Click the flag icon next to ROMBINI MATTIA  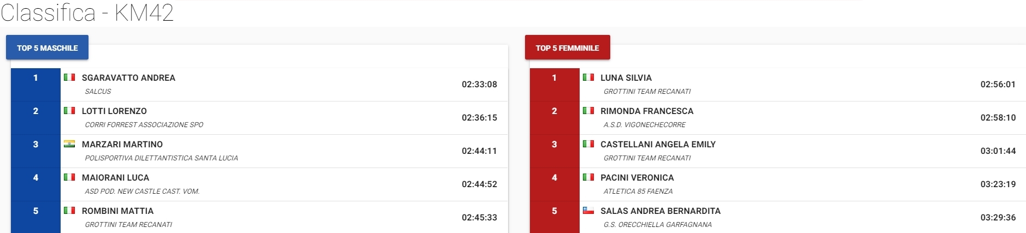[x=69, y=211]
